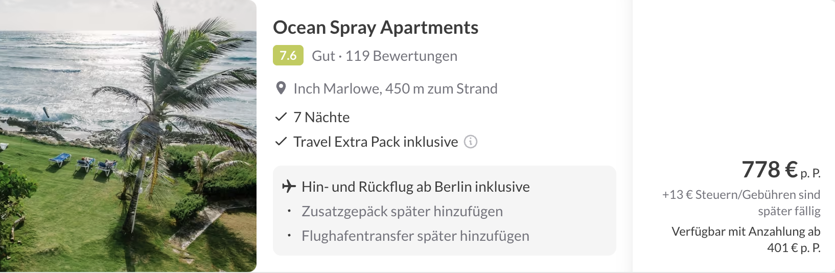Click the checkmark beside 7 Nächte

[281, 117]
